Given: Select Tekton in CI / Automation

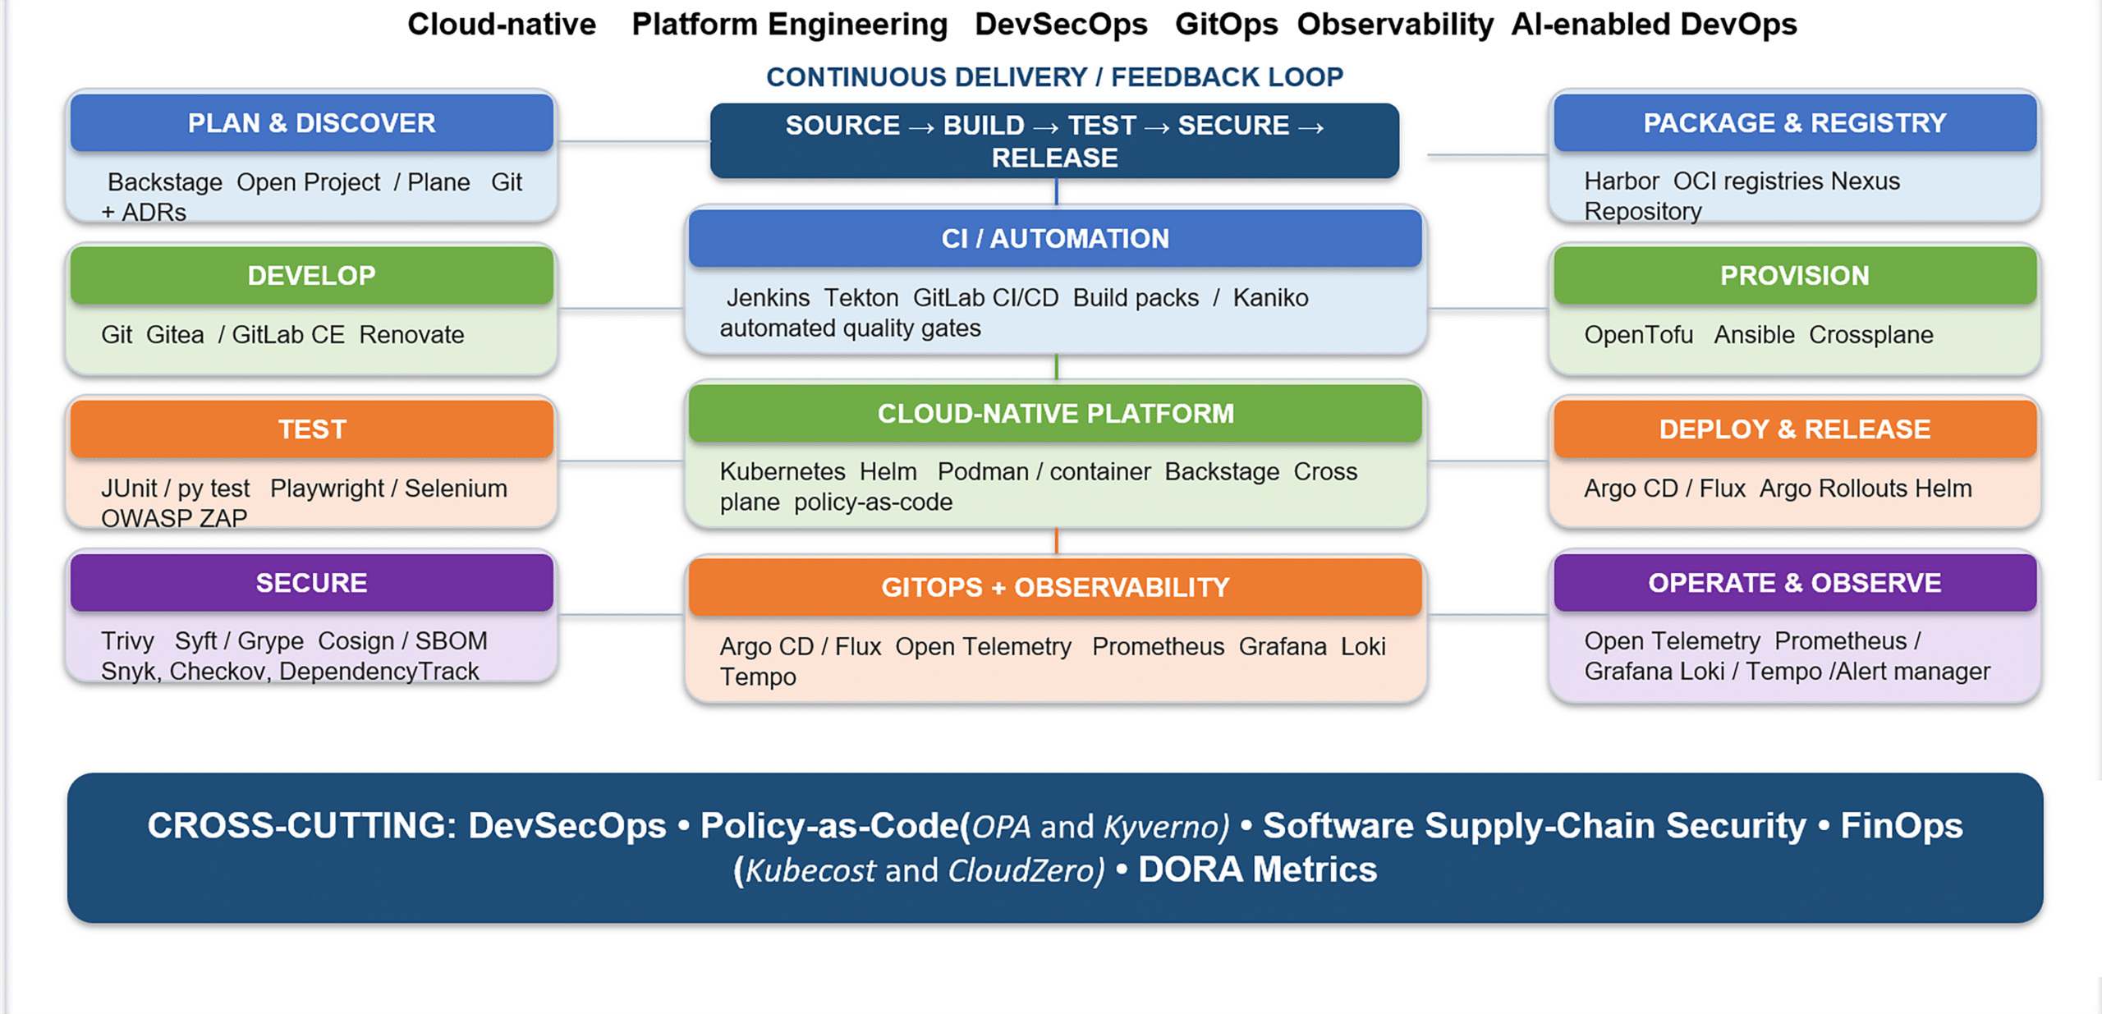Looking at the screenshot, I should click(x=861, y=298).
